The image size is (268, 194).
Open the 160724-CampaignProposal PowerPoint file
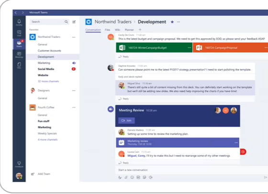[230, 48]
